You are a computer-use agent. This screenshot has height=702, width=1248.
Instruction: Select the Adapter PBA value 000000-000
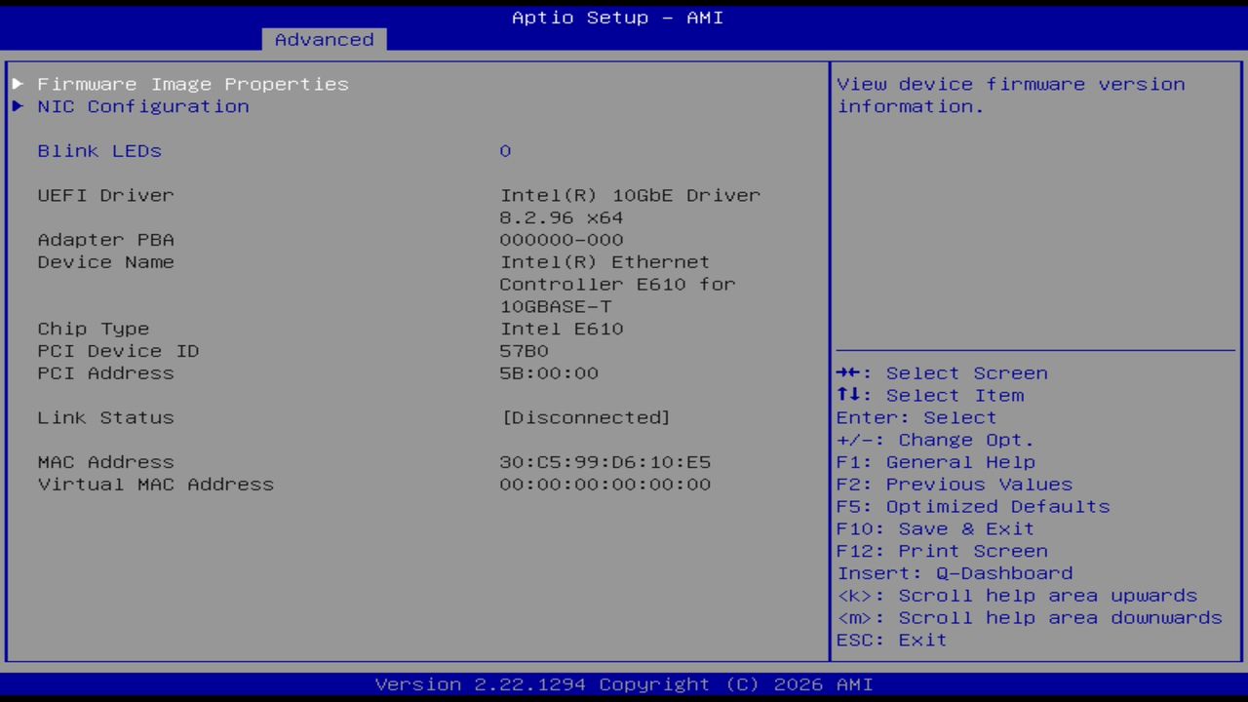(557, 239)
